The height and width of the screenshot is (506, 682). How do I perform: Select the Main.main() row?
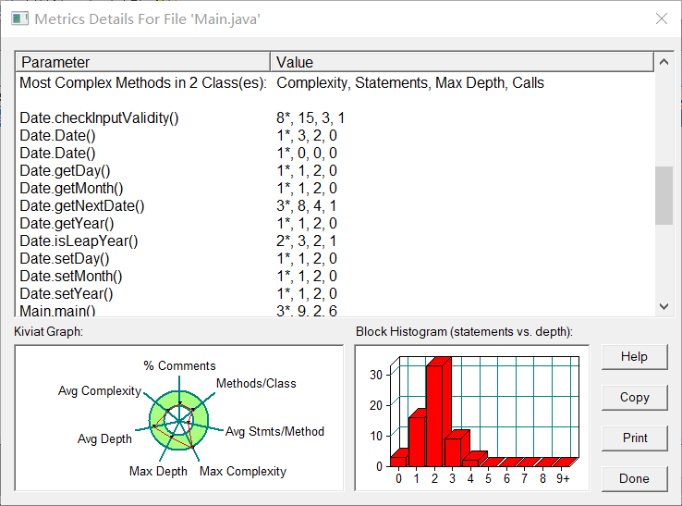click(335, 310)
